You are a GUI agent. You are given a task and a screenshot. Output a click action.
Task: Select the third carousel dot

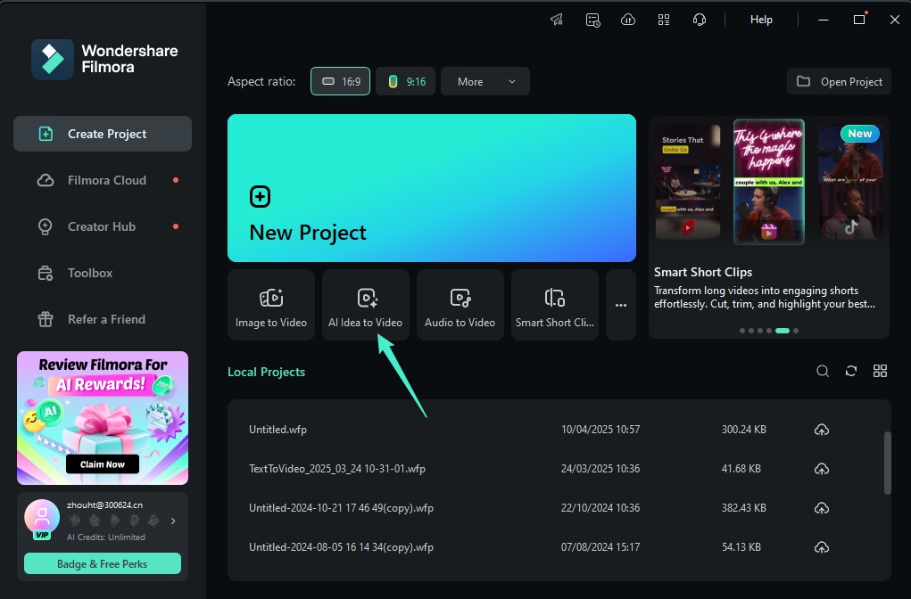[760, 331]
